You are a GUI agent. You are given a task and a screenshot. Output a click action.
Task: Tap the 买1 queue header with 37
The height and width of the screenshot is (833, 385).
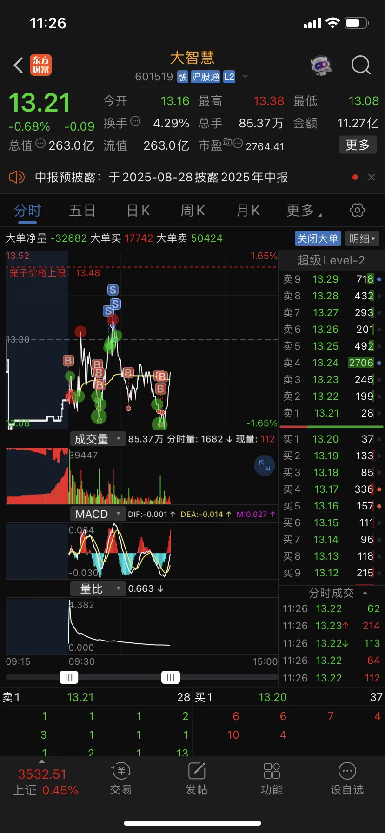(288, 697)
